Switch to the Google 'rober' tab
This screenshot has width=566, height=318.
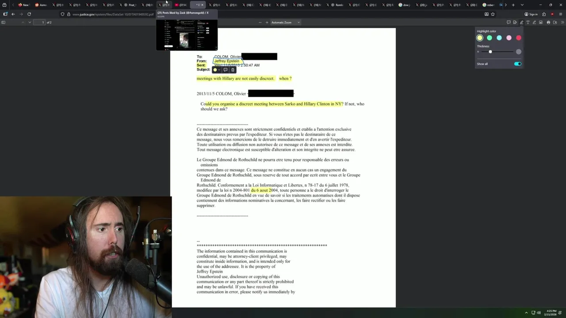(x=488, y=5)
